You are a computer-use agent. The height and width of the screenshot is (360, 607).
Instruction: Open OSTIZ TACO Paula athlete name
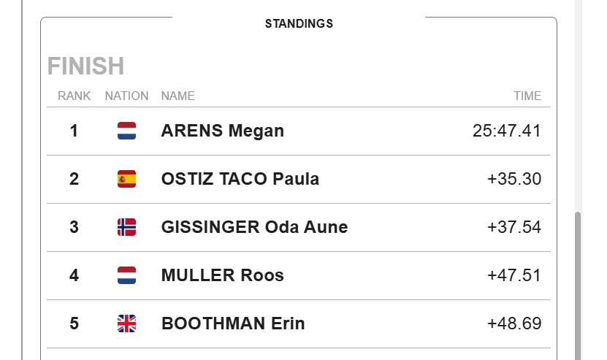240,179
